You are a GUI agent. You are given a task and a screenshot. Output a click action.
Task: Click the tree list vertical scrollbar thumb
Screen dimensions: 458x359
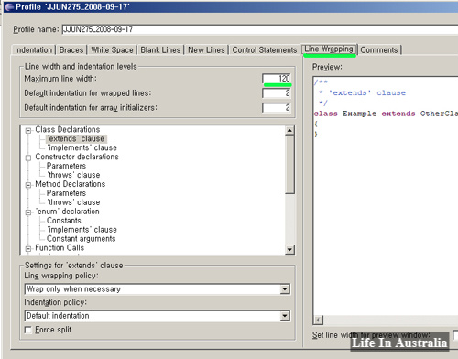(x=289, y=165)
